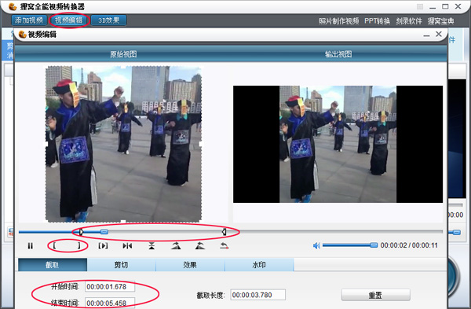Set clip start with left bracket icon
Screen dimensions: 471x309
54,245
